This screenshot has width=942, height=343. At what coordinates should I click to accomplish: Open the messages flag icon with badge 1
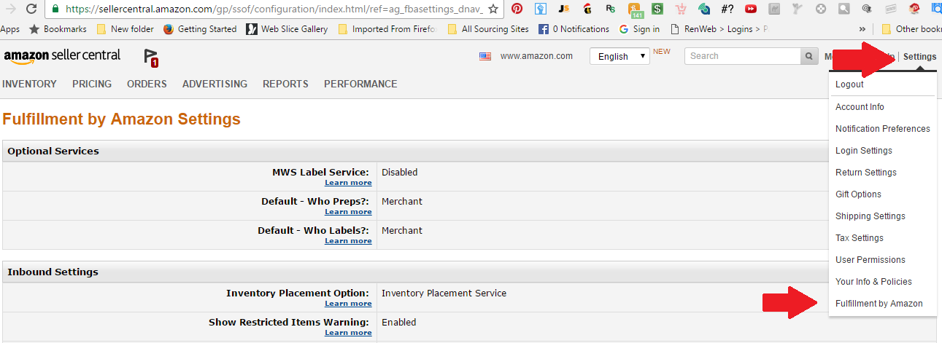click(150, 58)
